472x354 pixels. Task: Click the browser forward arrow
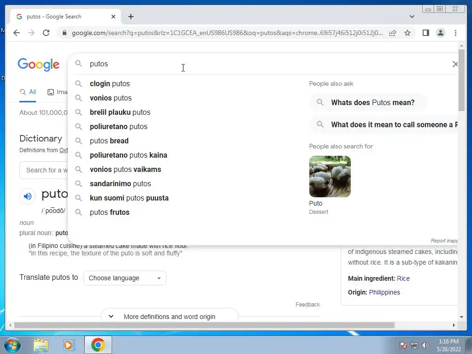[31, 33]
